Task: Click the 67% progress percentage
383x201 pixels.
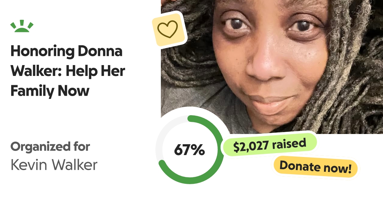Action: (189, 150)
